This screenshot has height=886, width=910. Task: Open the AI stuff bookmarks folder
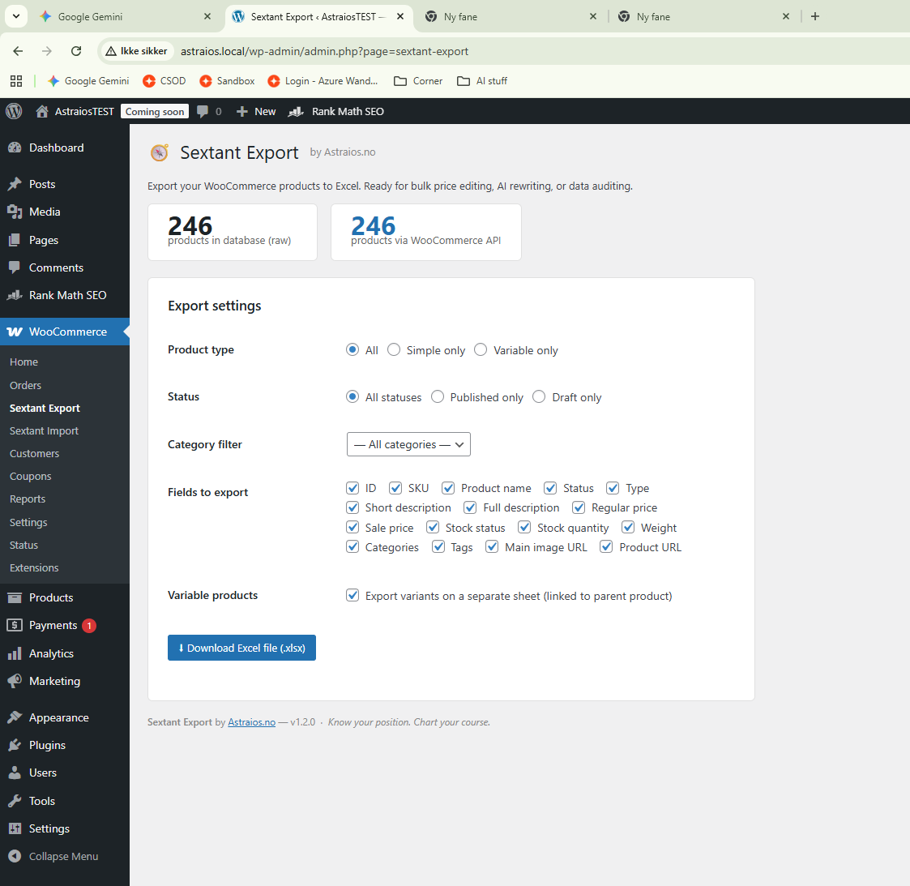click(481, 81)
